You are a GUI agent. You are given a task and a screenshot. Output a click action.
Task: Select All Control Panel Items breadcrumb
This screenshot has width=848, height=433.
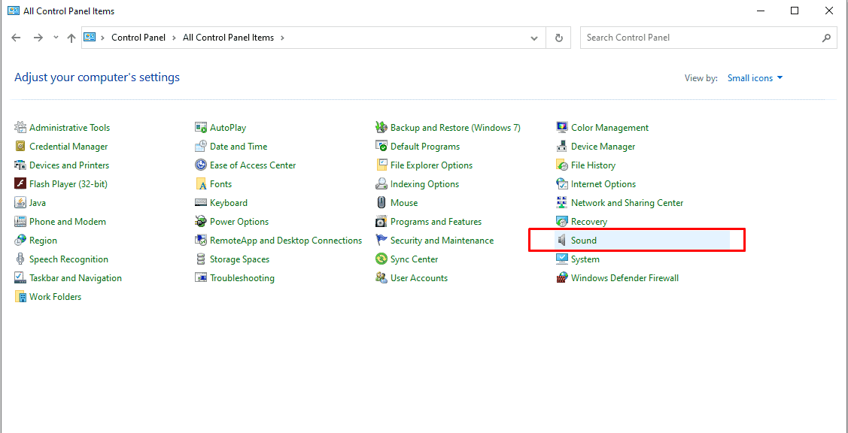pos(228,38)
